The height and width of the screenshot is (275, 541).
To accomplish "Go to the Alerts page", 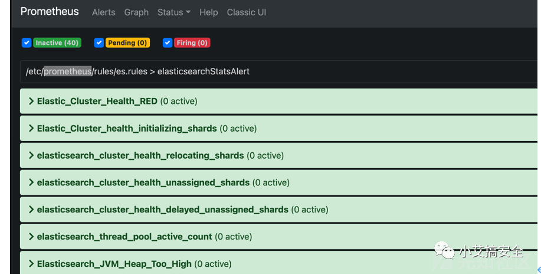I will point(103,12).
